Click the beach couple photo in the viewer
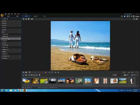This screenshot has height=105, width=140. [80, 45]
